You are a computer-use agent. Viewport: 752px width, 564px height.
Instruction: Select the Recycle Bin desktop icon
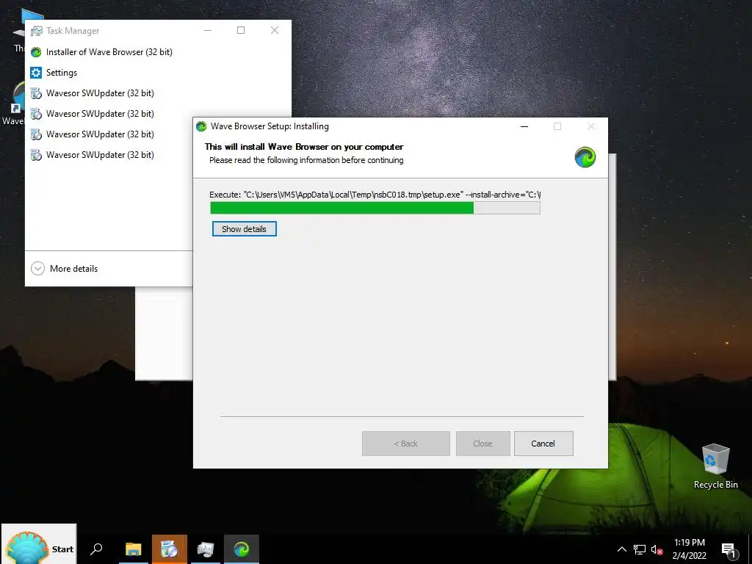tap(715, 466)
